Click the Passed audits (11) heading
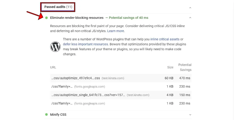The height and width of the screenshot is (120, 234). click(58, 7)
